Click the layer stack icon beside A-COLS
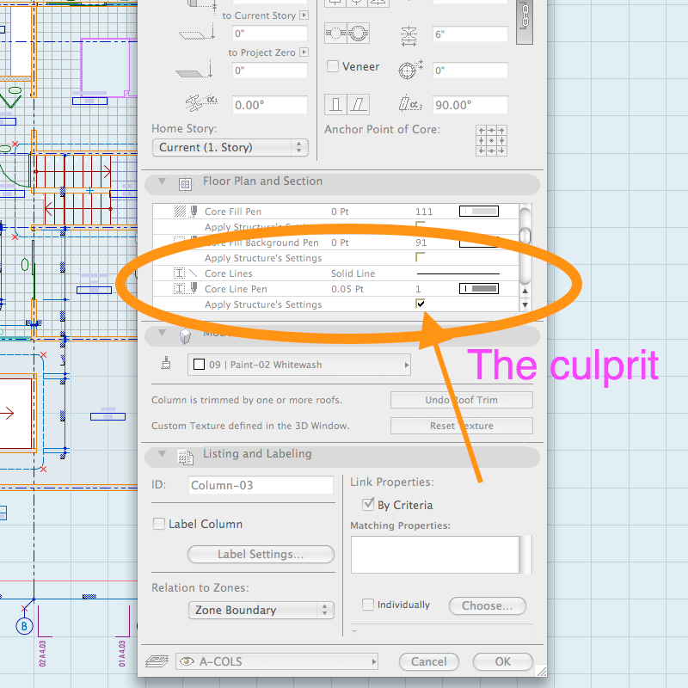The image size is (688, 688). pos(157,661)
